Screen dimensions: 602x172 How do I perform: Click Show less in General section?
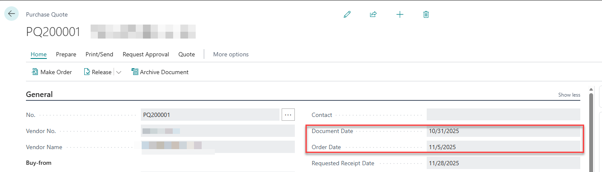click(x=569, y=95)
